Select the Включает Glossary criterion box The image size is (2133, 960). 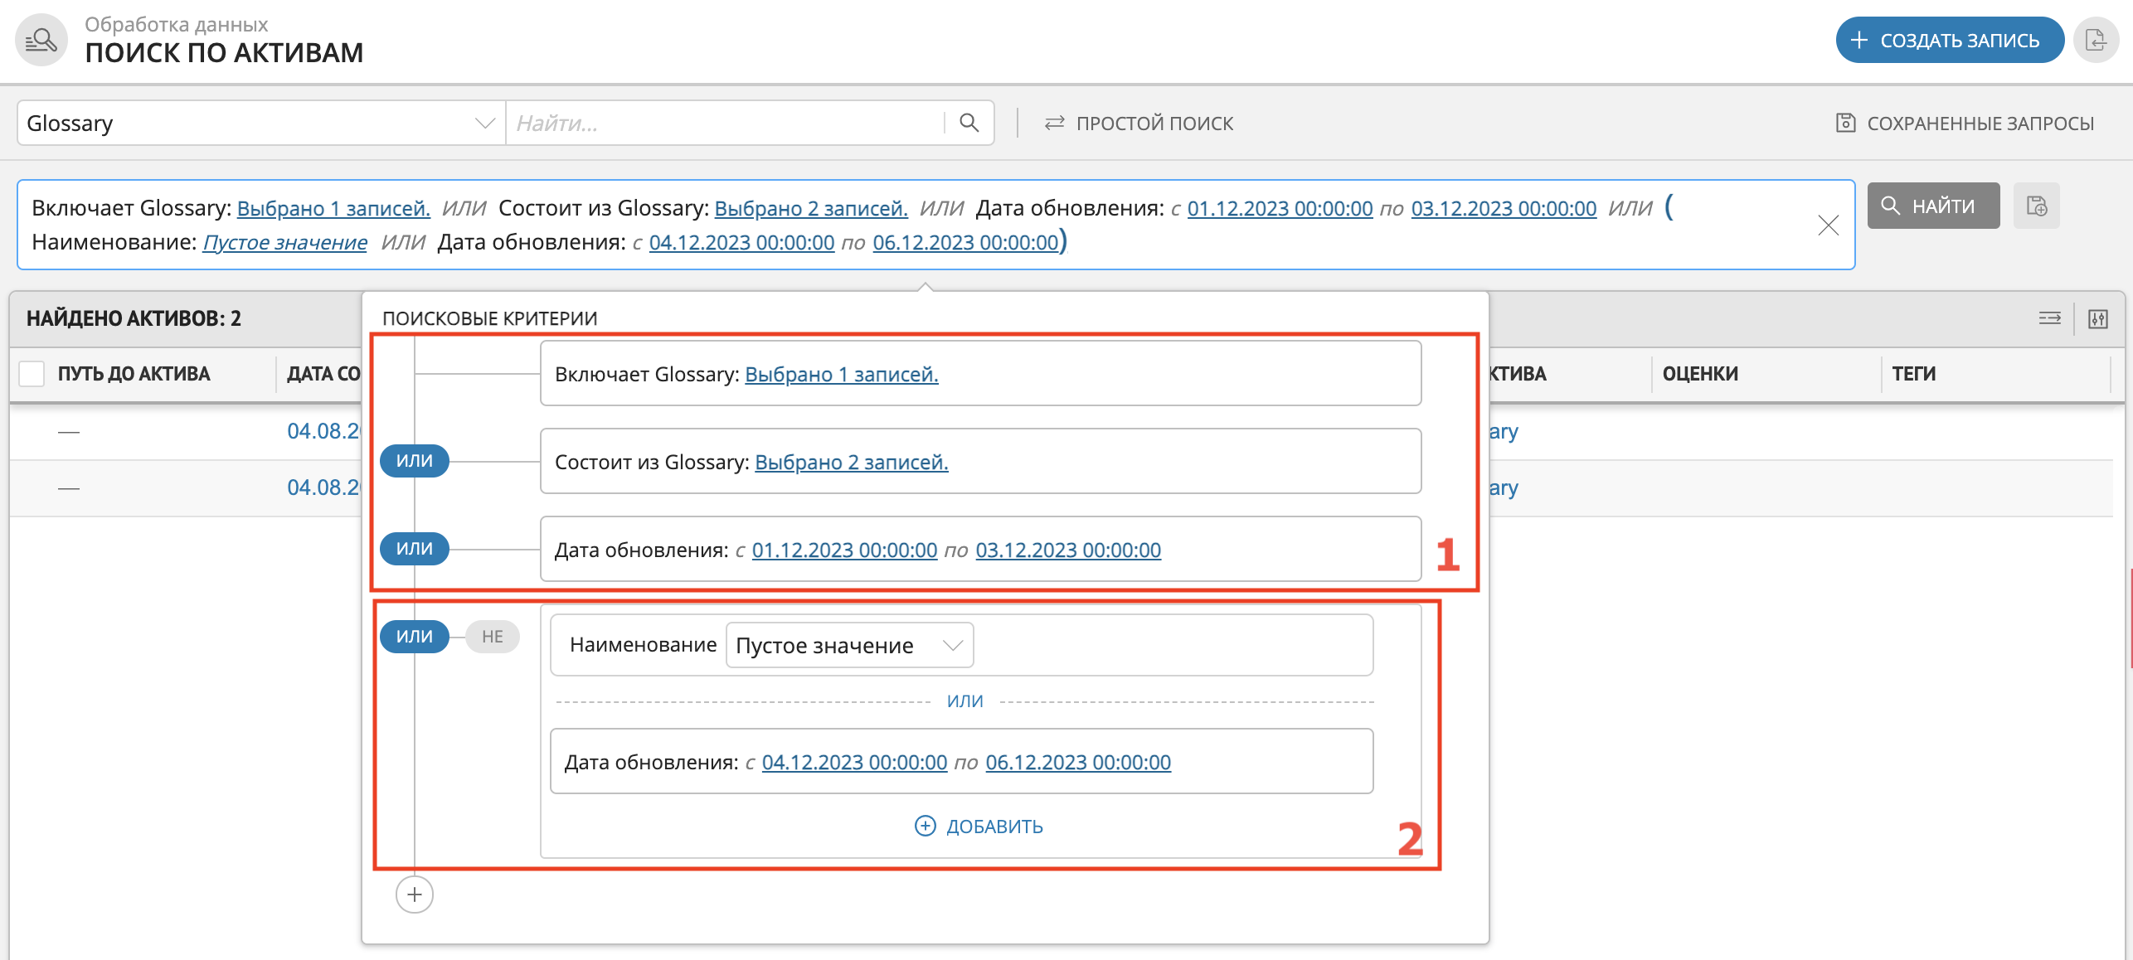tap(980, 373)
